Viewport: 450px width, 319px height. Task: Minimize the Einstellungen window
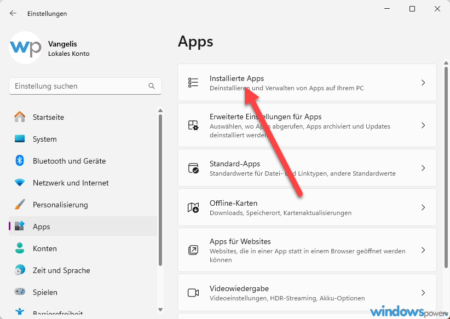coord(387,9)
